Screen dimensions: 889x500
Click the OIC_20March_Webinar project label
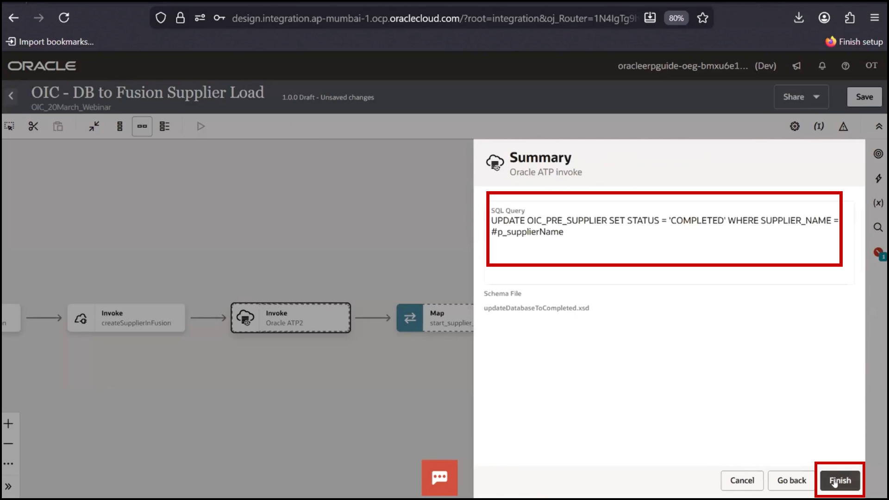[71, 107]
